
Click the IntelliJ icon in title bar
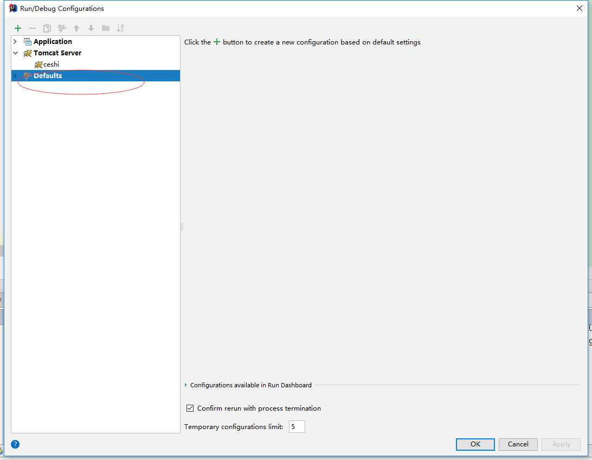pyautogui.click(x=13, y=8)
